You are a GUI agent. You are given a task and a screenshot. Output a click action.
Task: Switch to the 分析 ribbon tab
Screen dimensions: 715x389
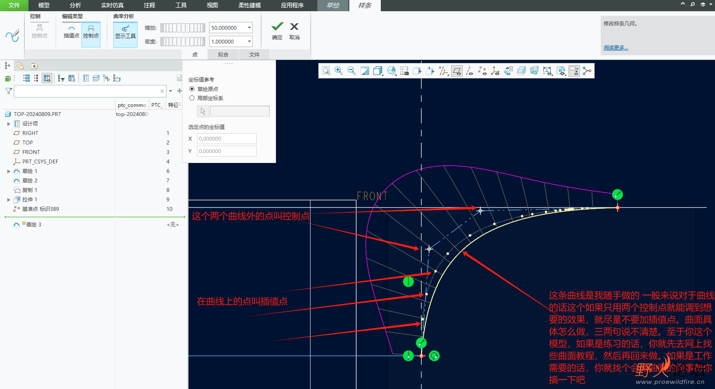pyautogui.click(x=75, y=5)
